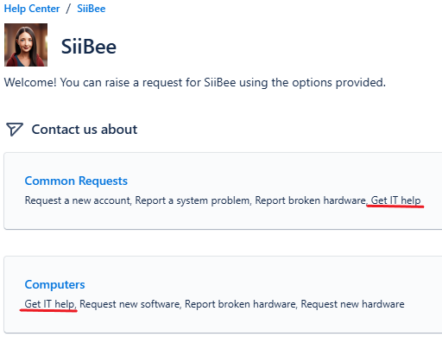The height and width of the screenshot is (343, 442).
Task: Click 'Get IT help' under Common Requests
Action: (395, 200)
